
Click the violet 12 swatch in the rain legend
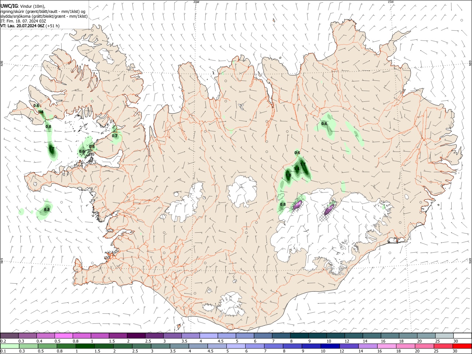348,346
